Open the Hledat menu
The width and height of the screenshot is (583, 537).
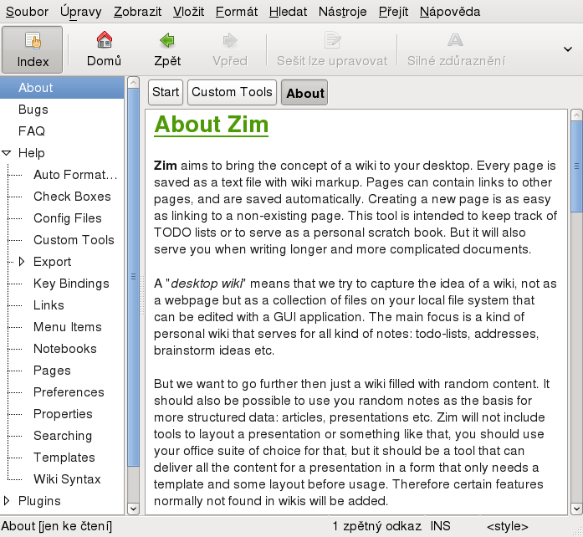tap(288, 12)
